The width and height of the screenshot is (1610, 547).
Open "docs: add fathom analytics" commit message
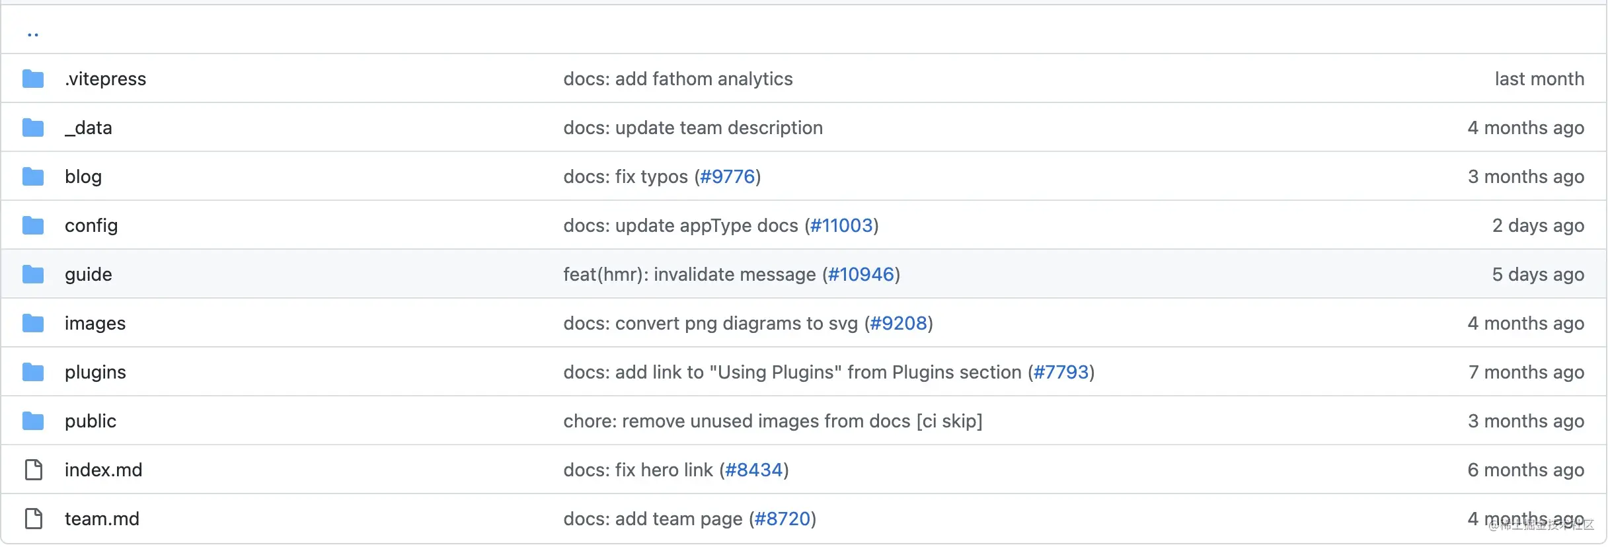[x=677, y=79]
